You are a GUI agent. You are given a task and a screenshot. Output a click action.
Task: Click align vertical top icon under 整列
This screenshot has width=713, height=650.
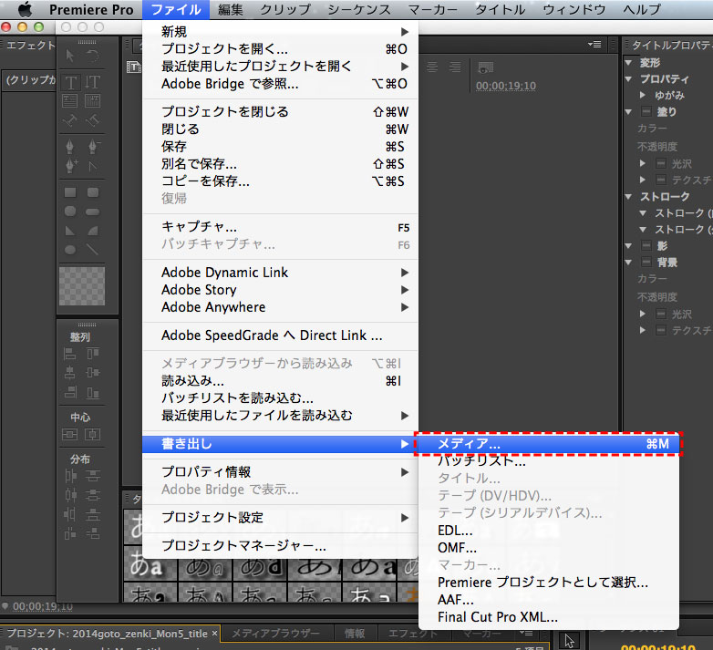93,354
